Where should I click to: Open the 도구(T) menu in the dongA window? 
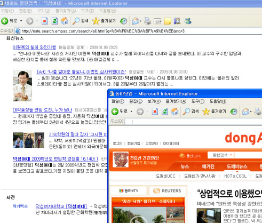(x=198, y=101)
